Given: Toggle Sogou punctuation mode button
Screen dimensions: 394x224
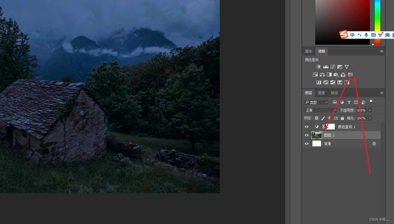Looking at the screenshot, I should (360, 35).
